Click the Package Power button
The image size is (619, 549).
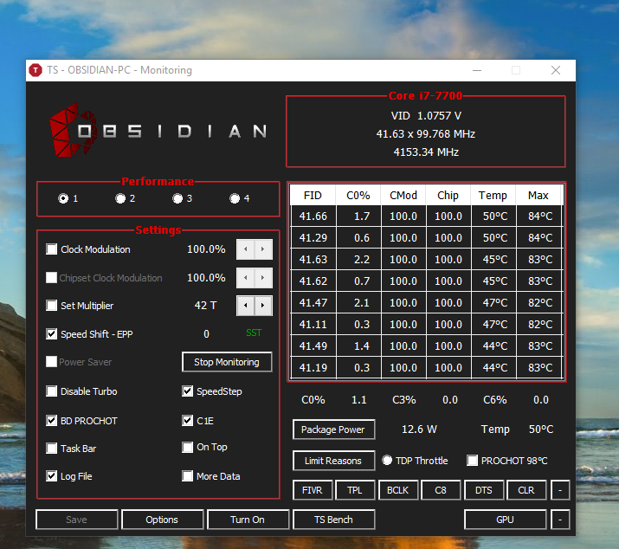[333, 430]
